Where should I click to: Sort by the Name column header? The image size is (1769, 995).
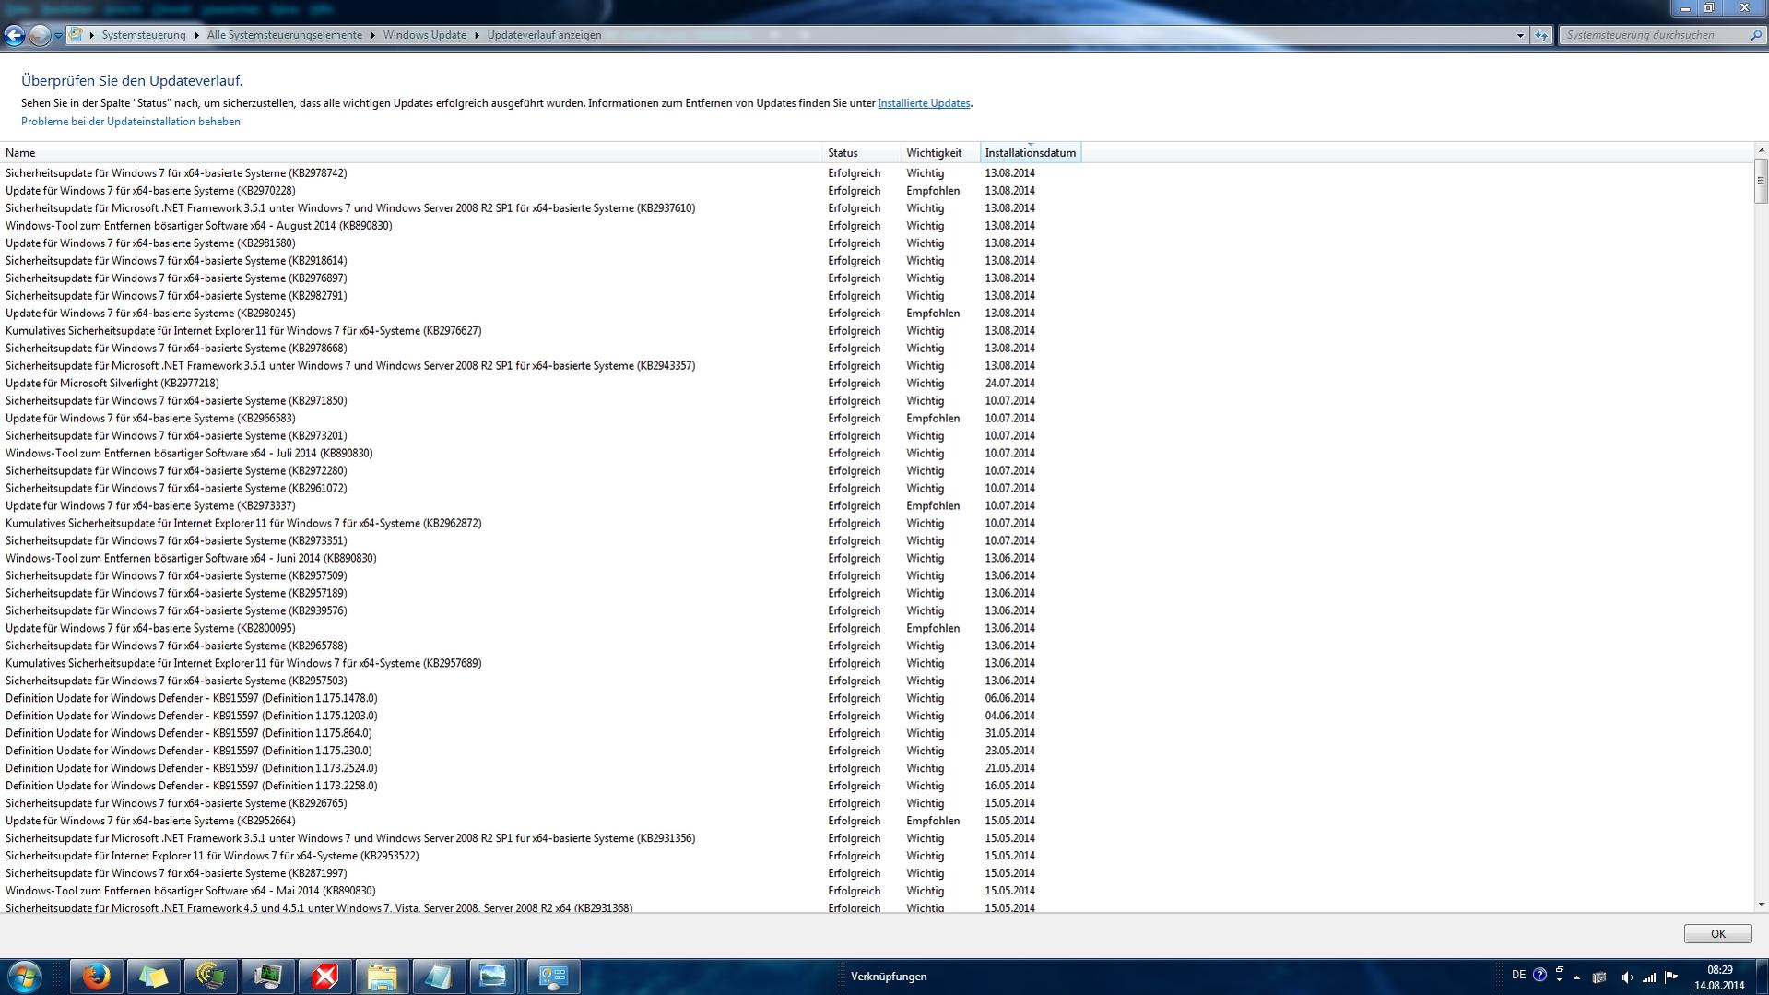coord(411,153)
